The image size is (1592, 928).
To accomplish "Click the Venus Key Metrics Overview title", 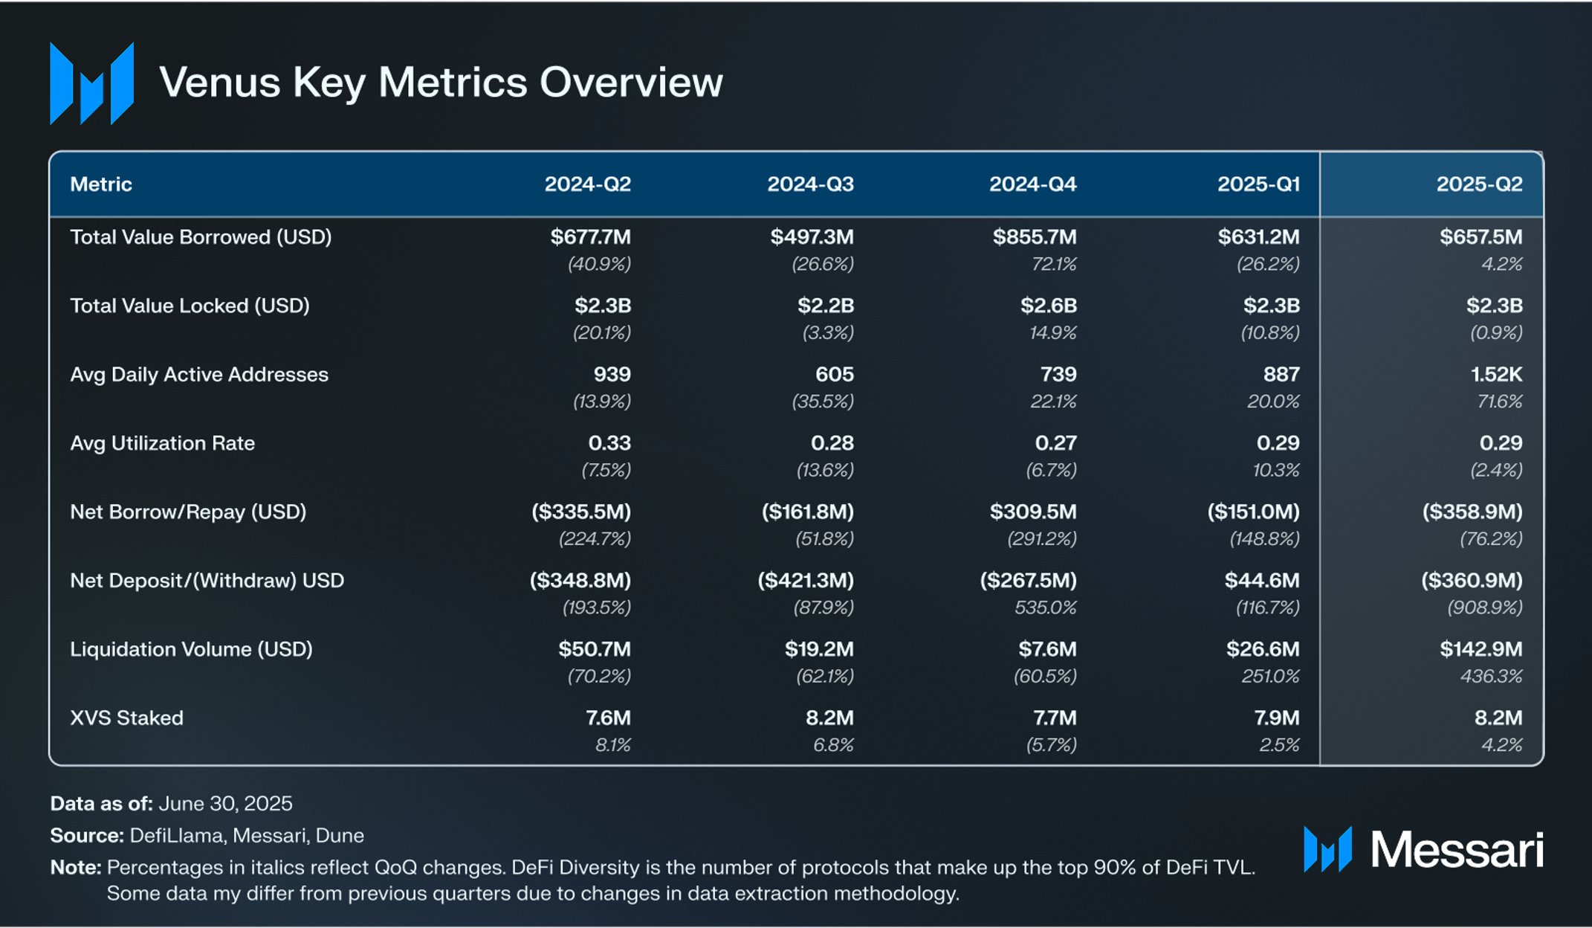I will 441,83.
